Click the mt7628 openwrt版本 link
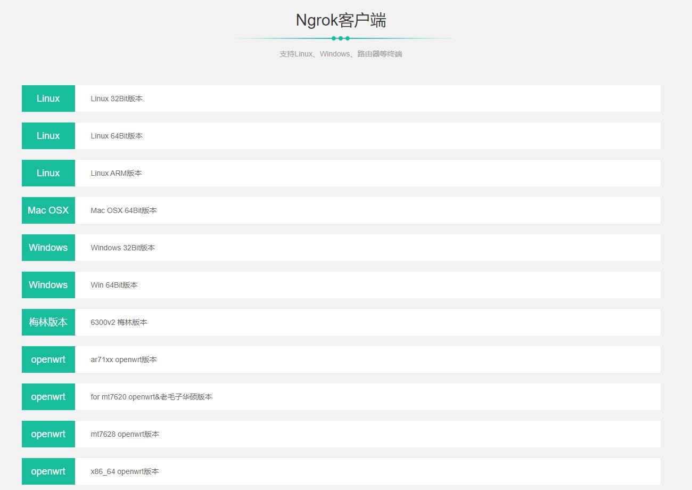 point(125,434)
